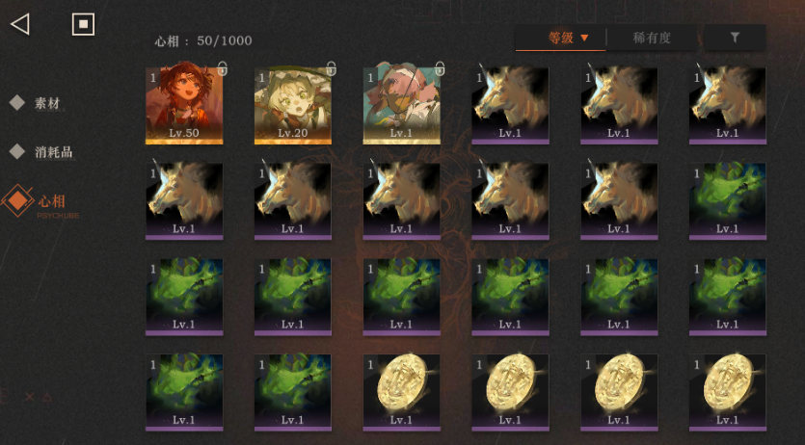This screenshot has height=445, width=805.
Task: Toggle lock on the pink-haired Lv.1 psychube
Action: coord(440,67)
